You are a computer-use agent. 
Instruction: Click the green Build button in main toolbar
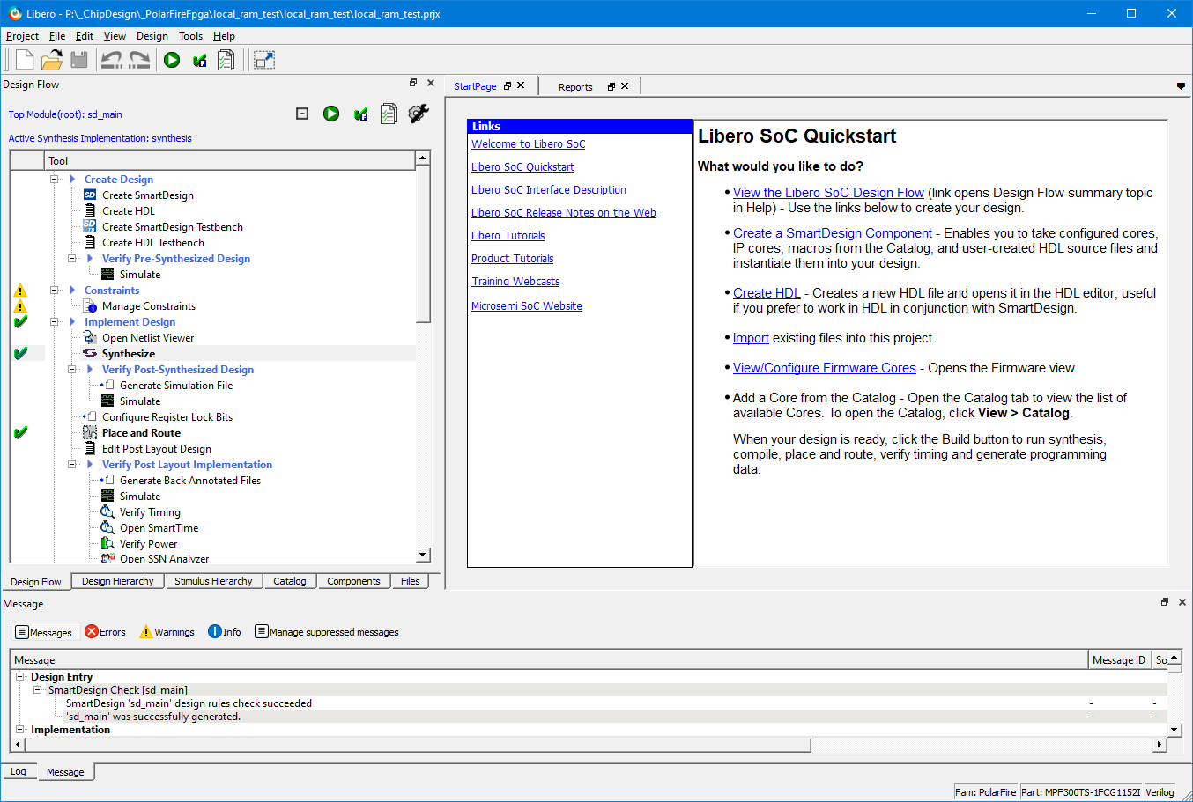click(172, 60)
